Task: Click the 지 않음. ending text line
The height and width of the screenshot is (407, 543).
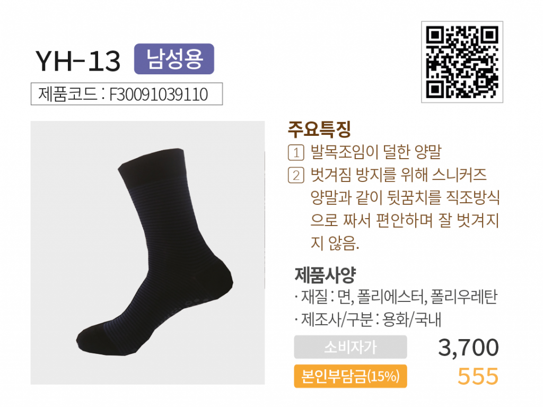Action: pos(335,244)
